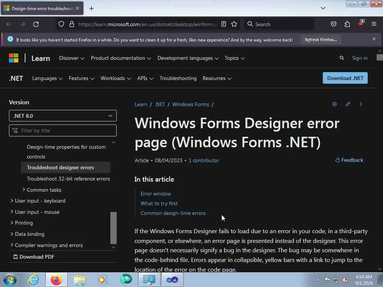Open the article more options icon
The image size is (383, 287).
(x=361, y=104)
